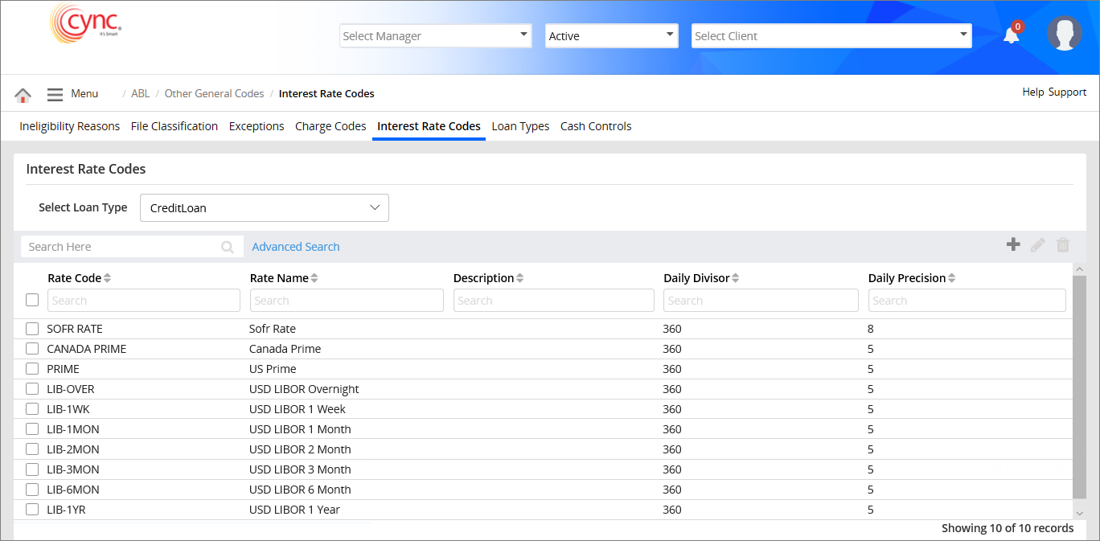Click the trash delete icon
This screenshot has height=541, width=1100.
(1063, 245)
